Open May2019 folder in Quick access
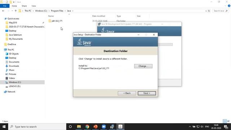The height and width of the screenshot is (130, 231). [x=13, y=22]
